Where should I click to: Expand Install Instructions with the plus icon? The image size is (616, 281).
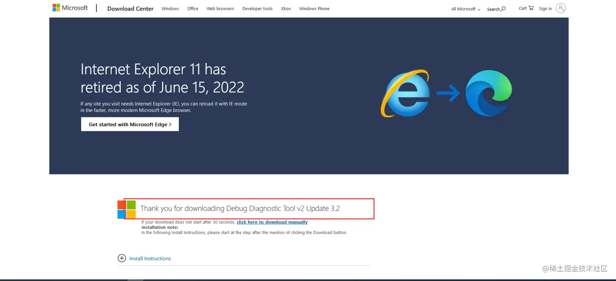(x=121, y=258)
